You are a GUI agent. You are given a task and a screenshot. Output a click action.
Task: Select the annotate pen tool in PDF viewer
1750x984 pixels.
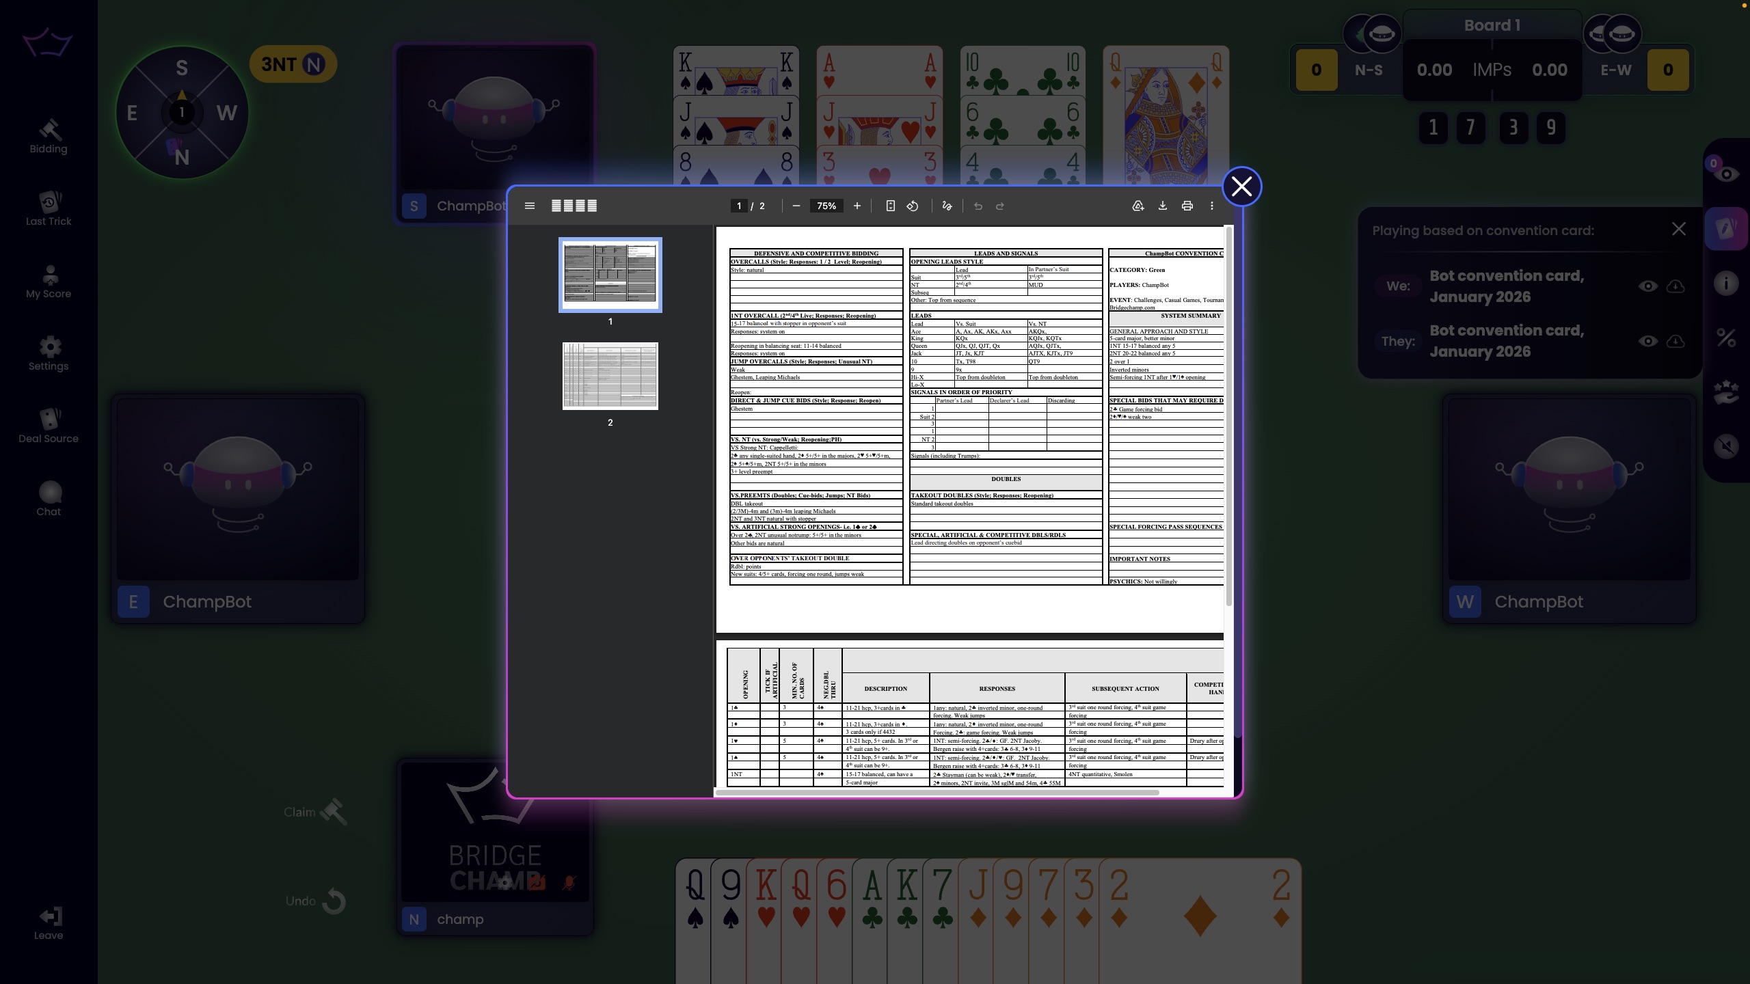point(947,205)
